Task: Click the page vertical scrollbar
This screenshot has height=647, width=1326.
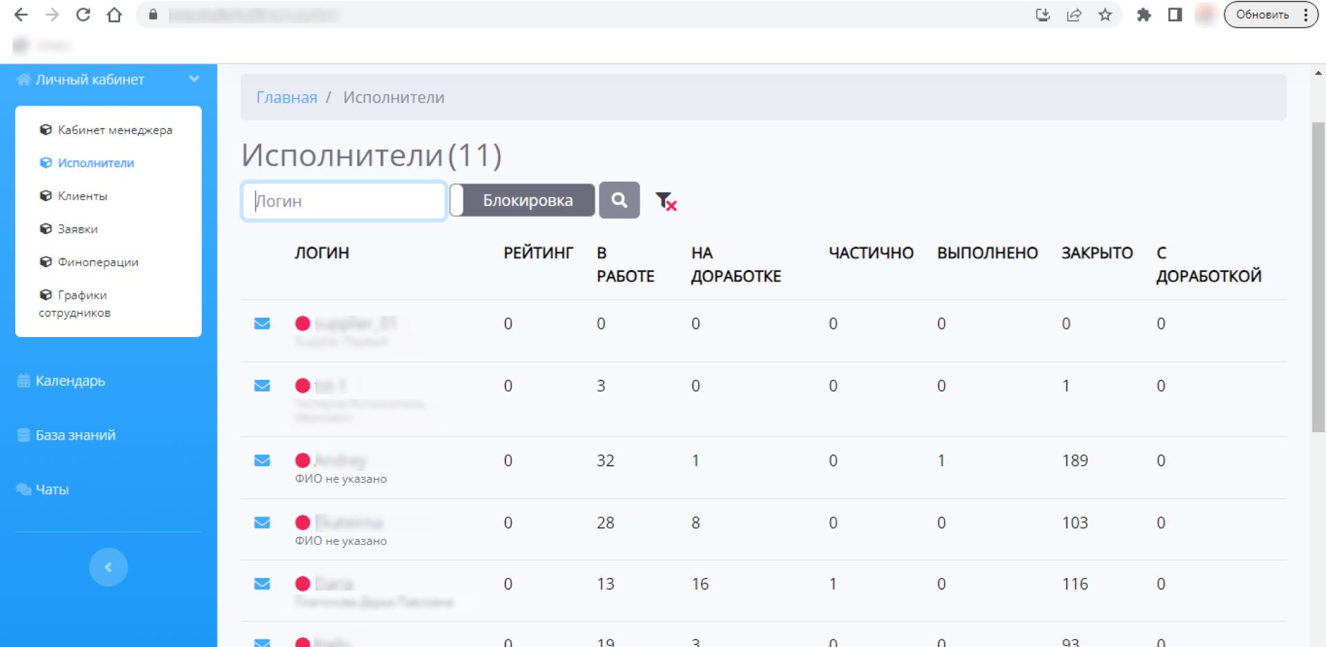Action: click(x=1318, y=276)
